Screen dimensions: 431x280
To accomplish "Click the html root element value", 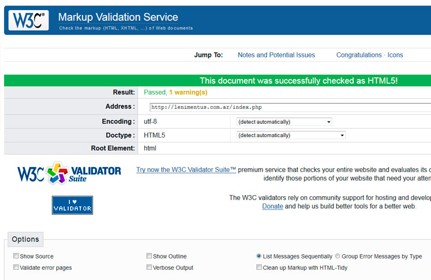I will 150,148.
